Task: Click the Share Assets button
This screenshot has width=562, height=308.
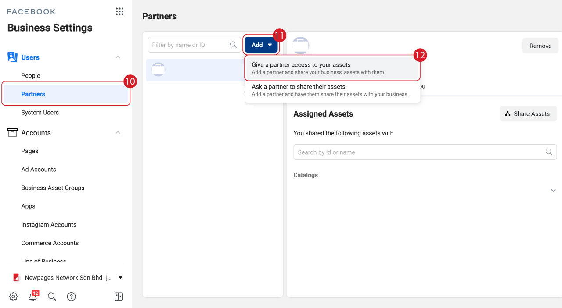Action: pos(528,113)
